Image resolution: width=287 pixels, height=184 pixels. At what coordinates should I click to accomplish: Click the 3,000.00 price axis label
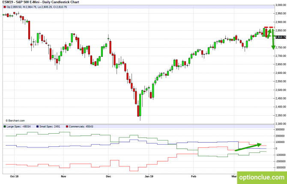pyautogui.click(x=281, y=5)
